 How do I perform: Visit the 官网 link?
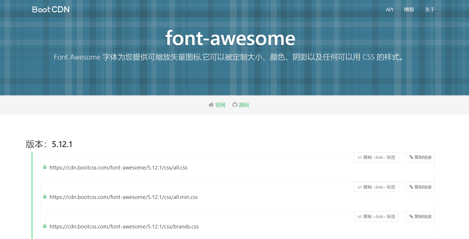coord(220,105)
